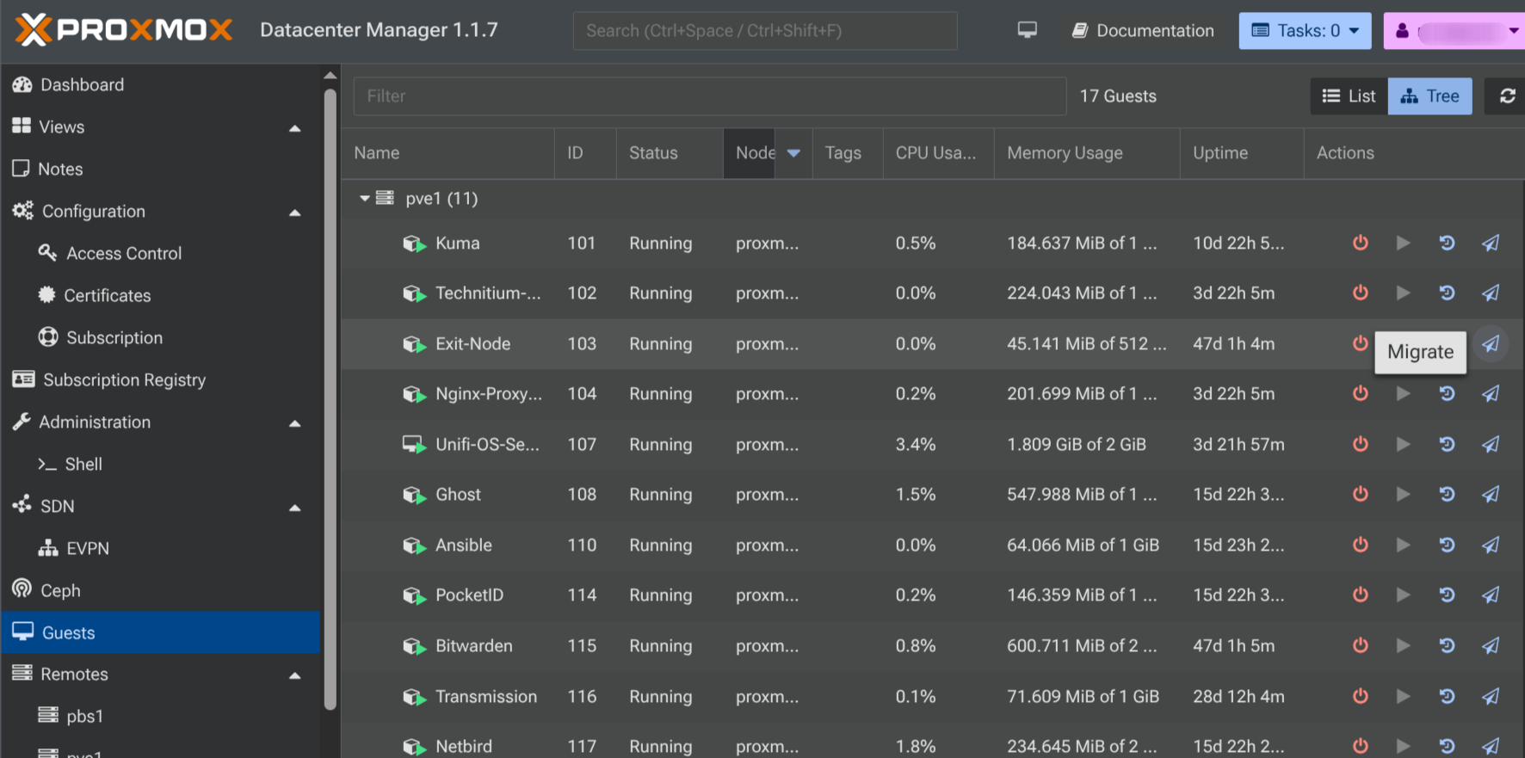Click the power icon in Technitium row
Image resolution: width=1525 pixels, height=758 pixels.
1360,293
